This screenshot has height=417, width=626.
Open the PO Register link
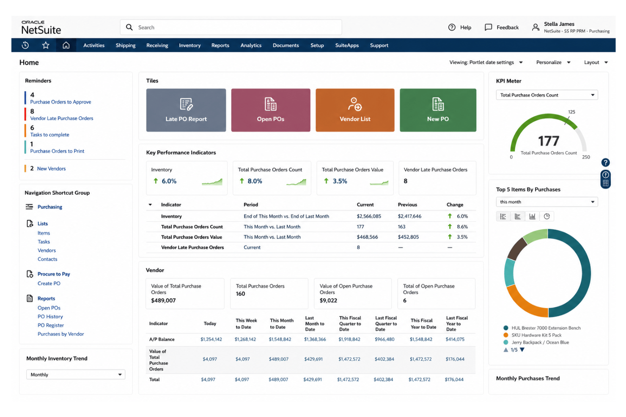[x=51, y=325]
